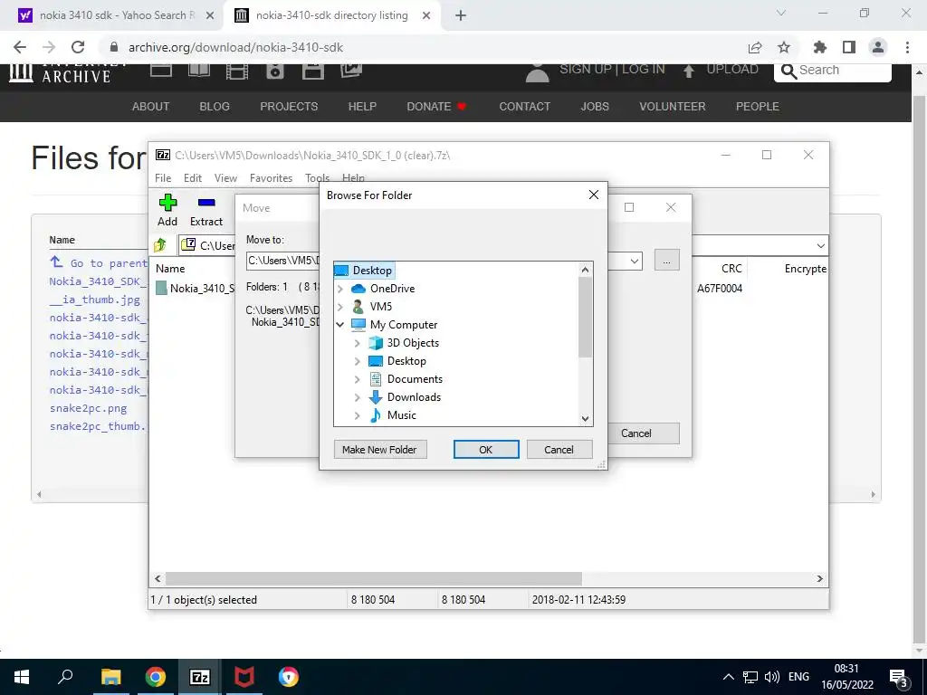Image resolution: width=927 pixels, height=695 pixels.
Task: Click folder tree scrollbar up arrow
Action: pyautogui.click(x=586, y=270)
